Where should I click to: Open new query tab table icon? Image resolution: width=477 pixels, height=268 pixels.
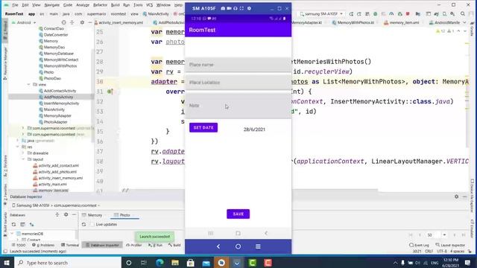[22, 224]
